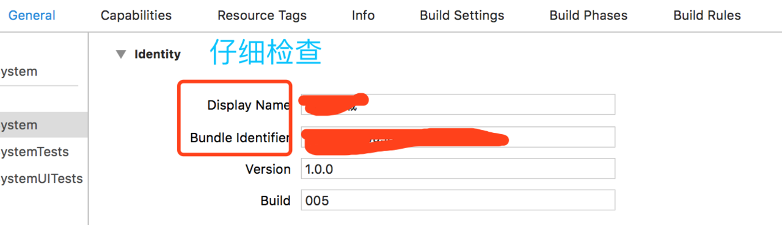Open the Capabilities tab
This screenshot has width=782, height=225.
pos(136,15)
